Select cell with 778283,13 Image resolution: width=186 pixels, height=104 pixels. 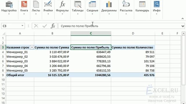click(91, 61)
